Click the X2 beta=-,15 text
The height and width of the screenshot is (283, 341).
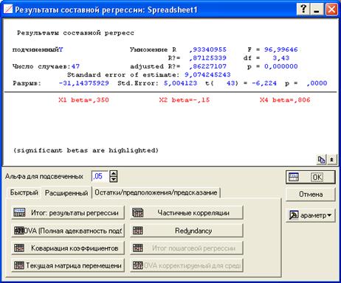point(185,100)
